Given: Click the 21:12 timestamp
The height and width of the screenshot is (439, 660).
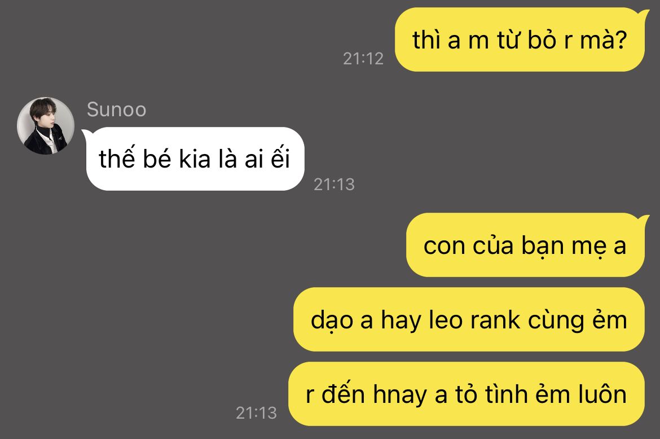Looking at the screenshot, I should pos(363,59).
